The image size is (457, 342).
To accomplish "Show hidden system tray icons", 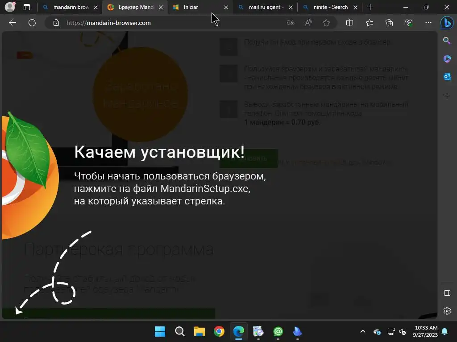I will point(362,331).
